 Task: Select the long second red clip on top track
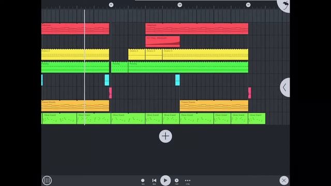coord(197,29)
